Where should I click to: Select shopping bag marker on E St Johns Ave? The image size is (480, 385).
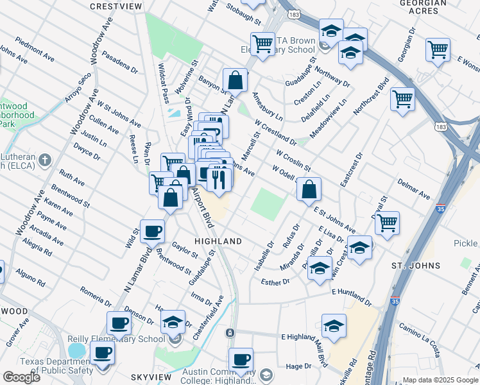[309, 189]
